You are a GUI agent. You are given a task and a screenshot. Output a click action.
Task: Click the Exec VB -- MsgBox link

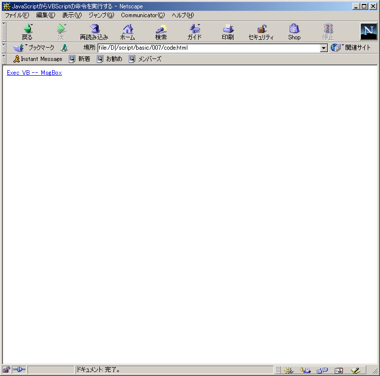[34, 73]
